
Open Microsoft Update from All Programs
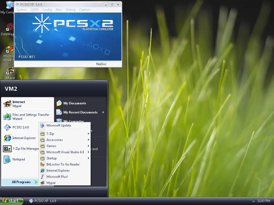tap(65, 125)
